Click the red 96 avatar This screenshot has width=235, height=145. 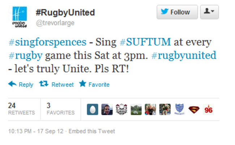[x=208, y=109]
